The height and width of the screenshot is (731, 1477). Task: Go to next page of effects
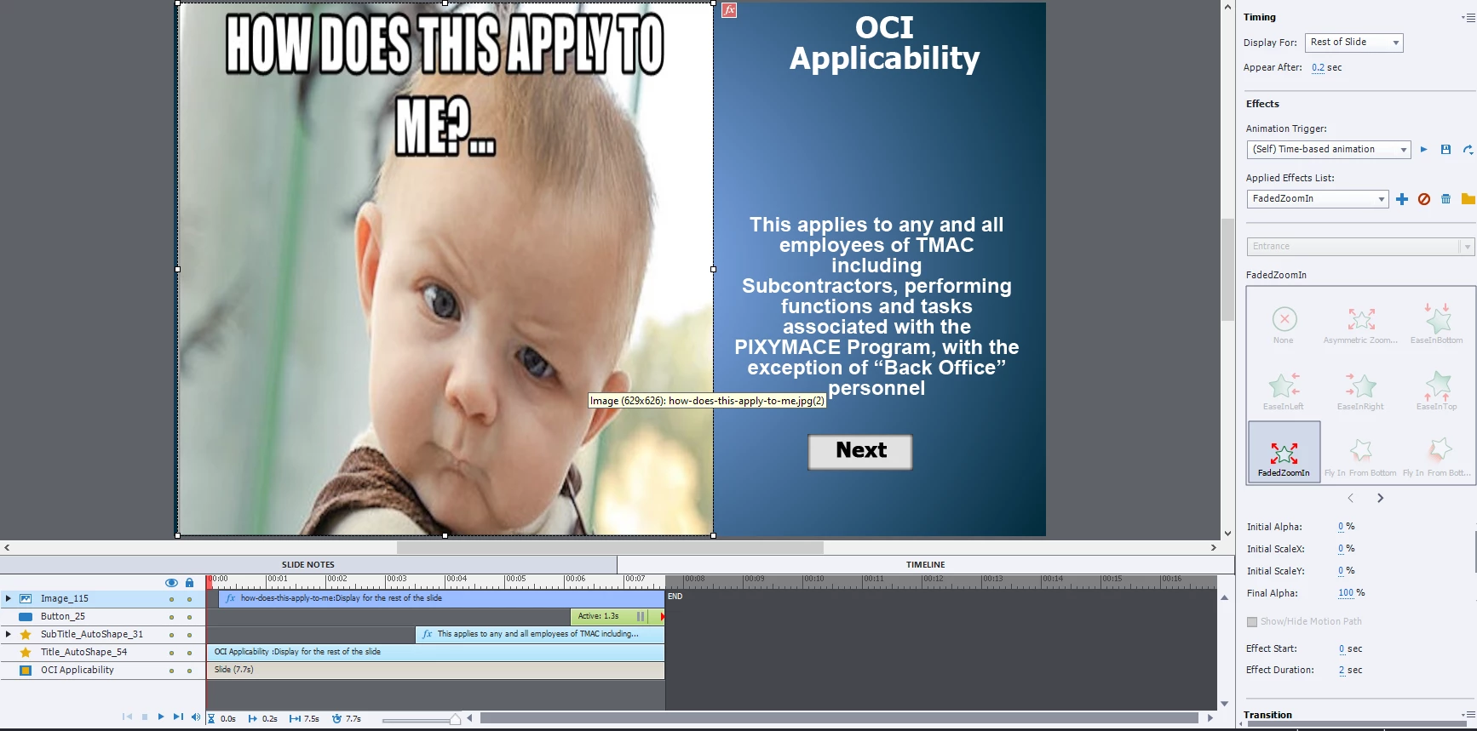1381,498
